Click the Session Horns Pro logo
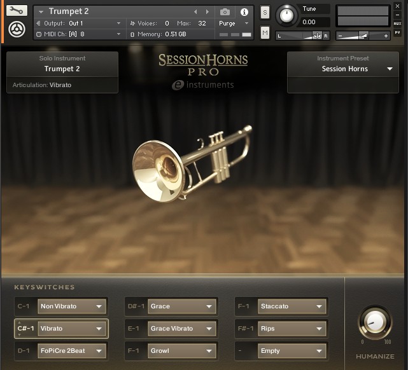Image resolution: width=408 pixels, height=370 pixels. coord(203,65)
